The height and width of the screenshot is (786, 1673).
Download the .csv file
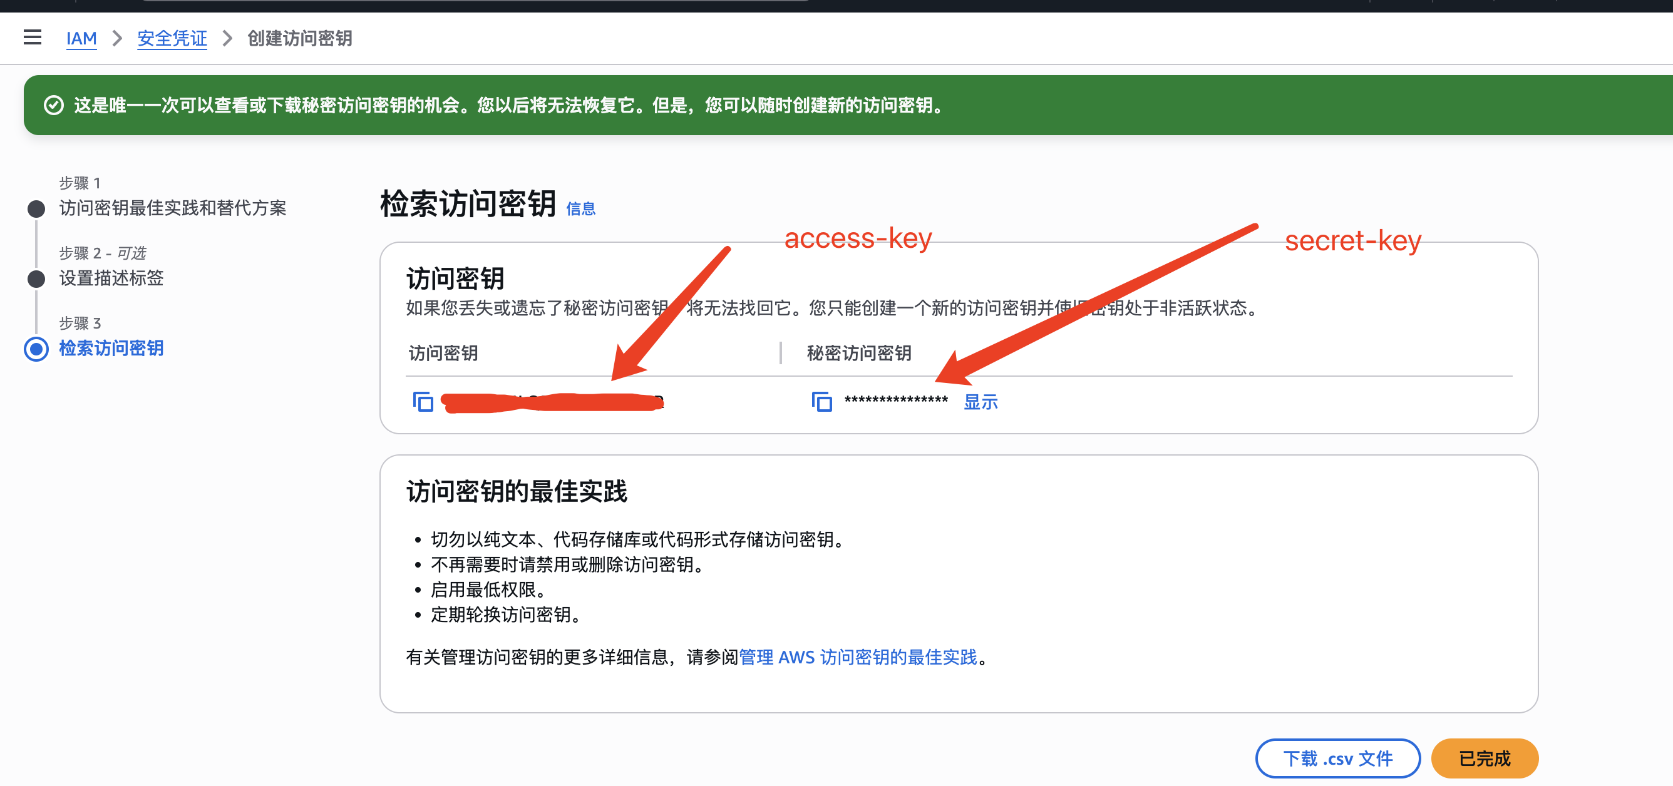point(1337,758)
